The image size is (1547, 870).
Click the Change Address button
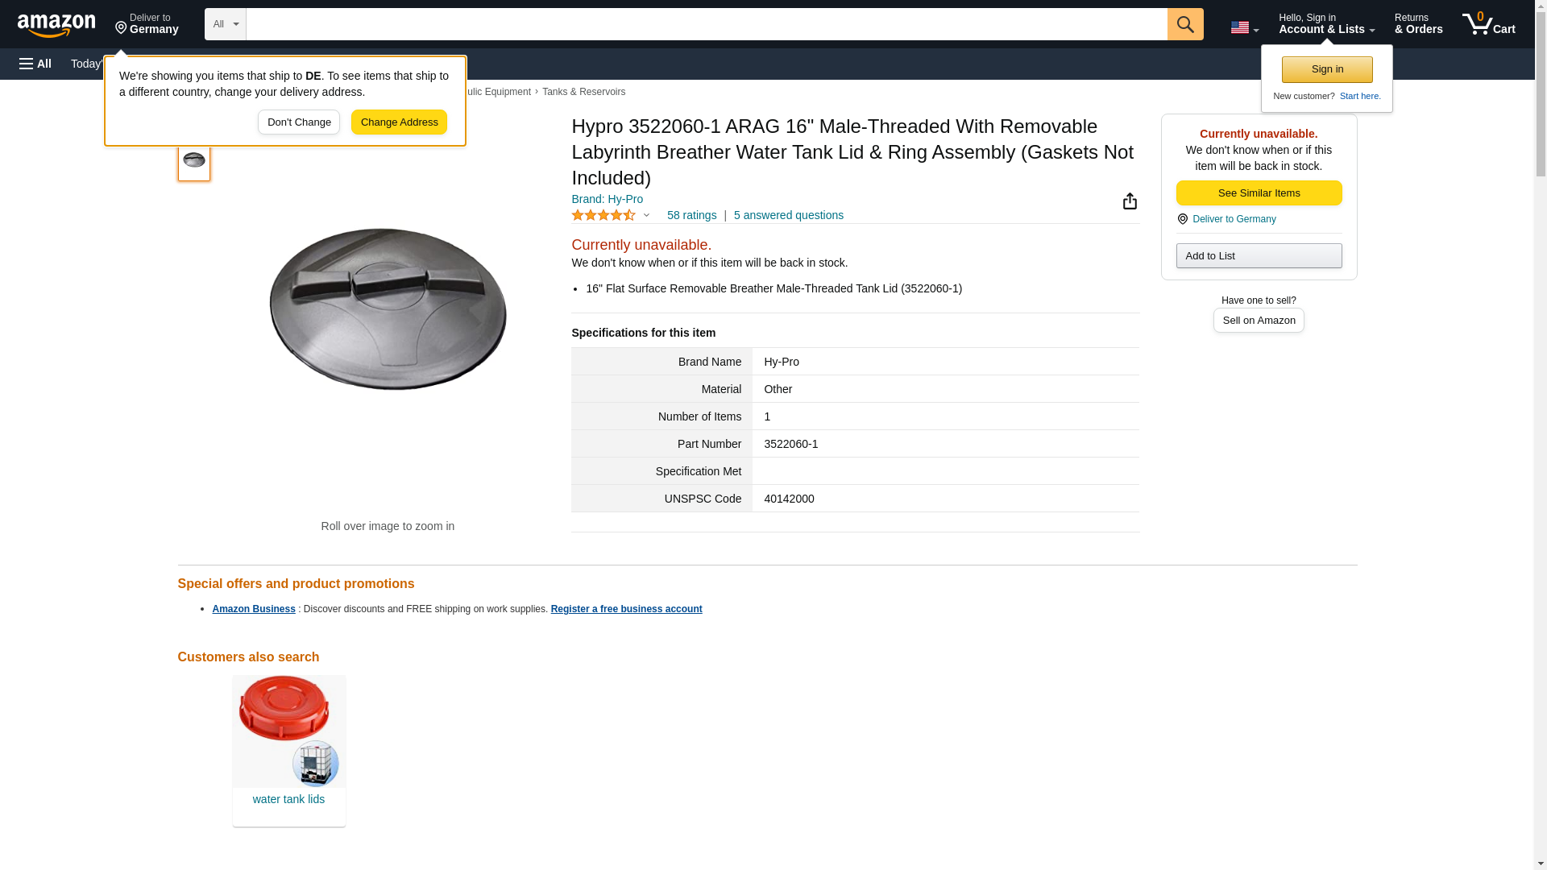click(x=399, y=122)
